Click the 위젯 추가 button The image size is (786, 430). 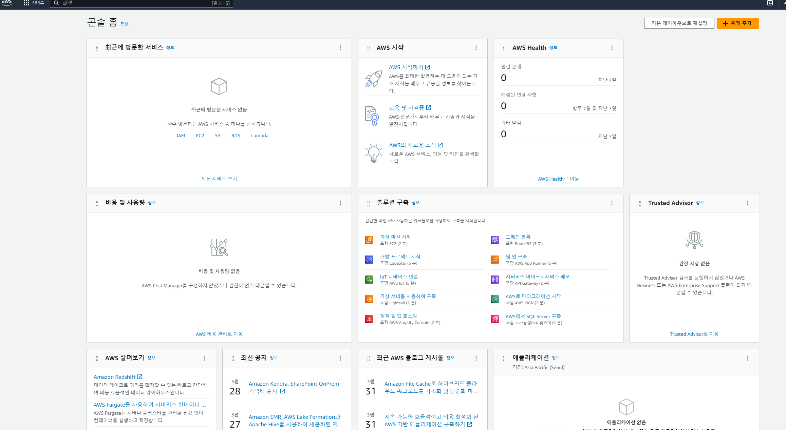pyautogui.click(x=738, y=23)
